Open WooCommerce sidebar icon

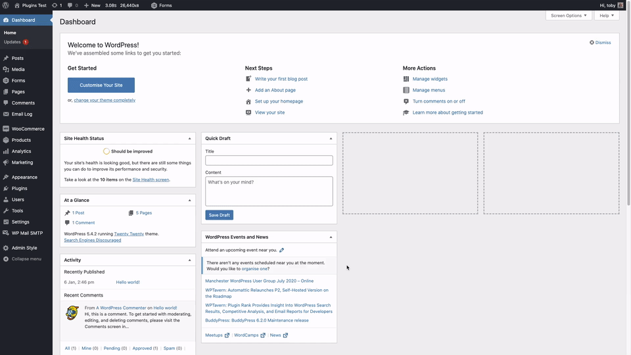point(6,129)
